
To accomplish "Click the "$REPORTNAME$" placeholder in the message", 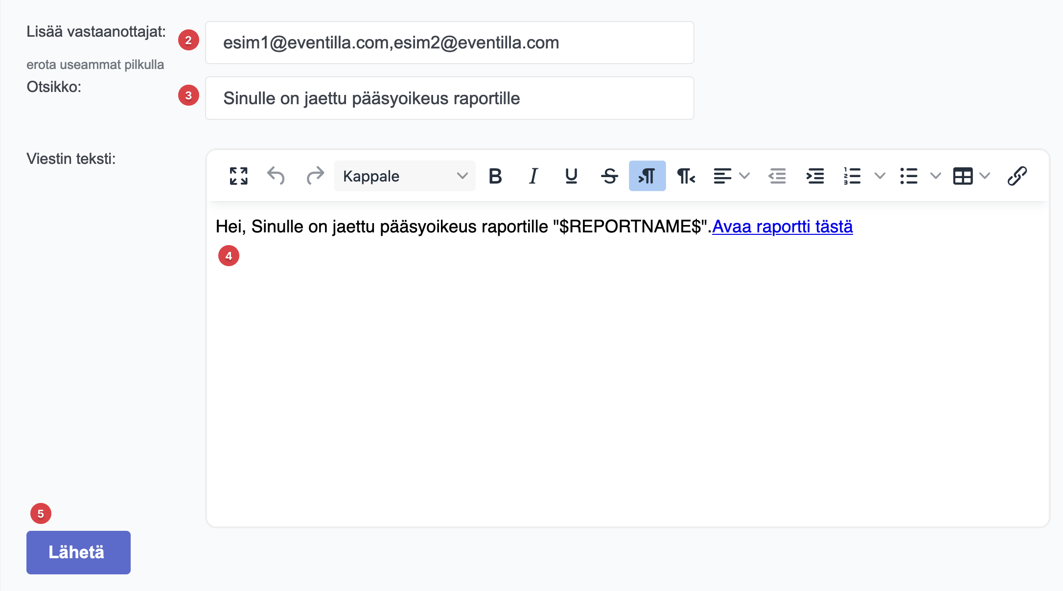I will [x=630, y=227].
